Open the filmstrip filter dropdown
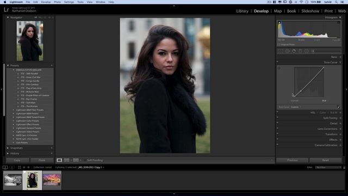348x196 pixels. [328, 167]
